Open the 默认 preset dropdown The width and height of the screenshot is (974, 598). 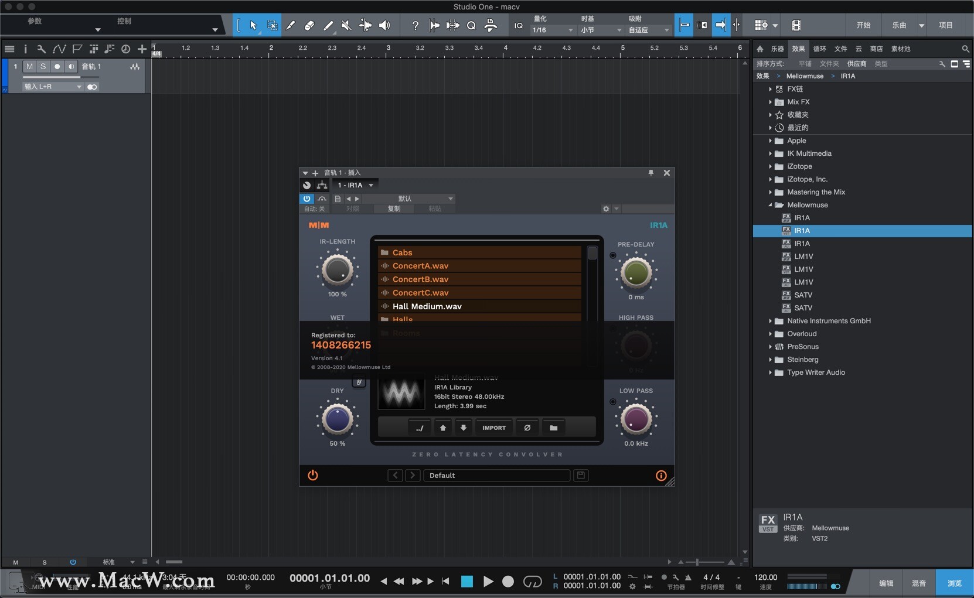(408, 199)
